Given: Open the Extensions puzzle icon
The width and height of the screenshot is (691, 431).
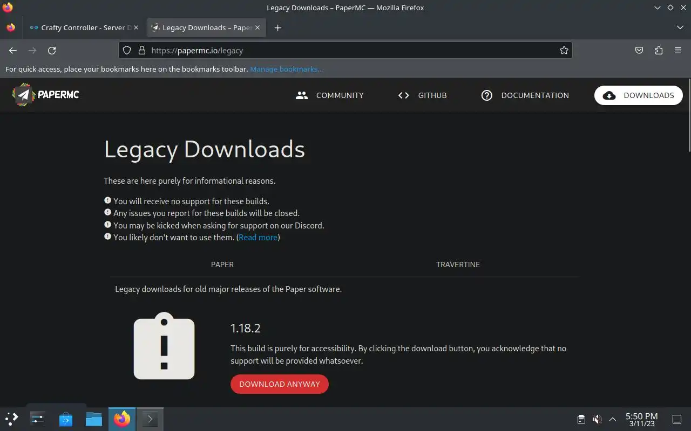Looking at the screenshot, I should coord(659,50).
